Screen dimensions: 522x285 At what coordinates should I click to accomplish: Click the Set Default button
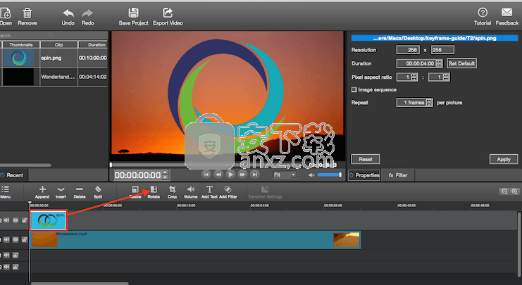(461, 63)
